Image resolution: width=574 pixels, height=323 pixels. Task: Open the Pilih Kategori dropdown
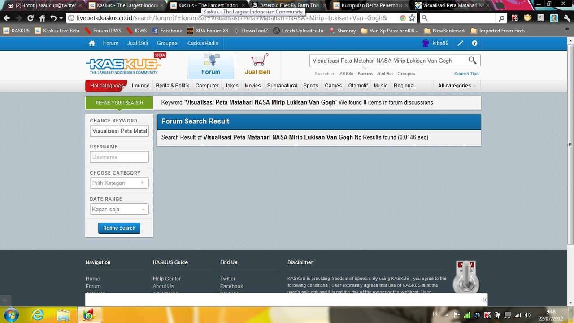119,183
